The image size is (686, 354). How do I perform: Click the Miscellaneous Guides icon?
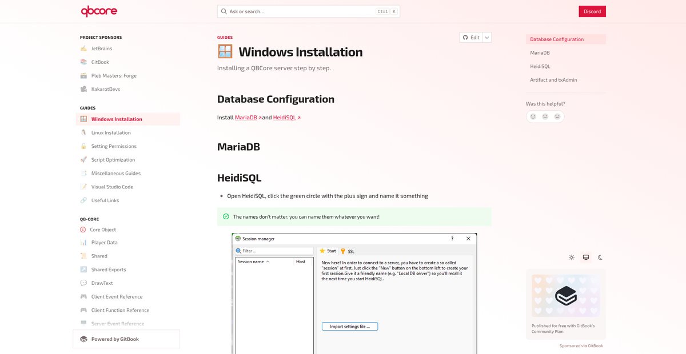click(83, 173)
